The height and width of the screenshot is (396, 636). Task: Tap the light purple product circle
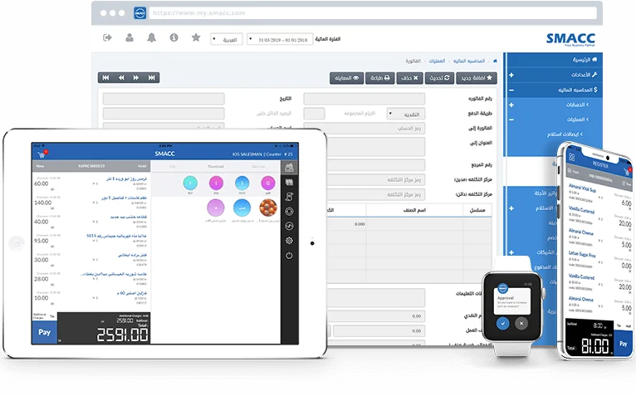point(216,208)
